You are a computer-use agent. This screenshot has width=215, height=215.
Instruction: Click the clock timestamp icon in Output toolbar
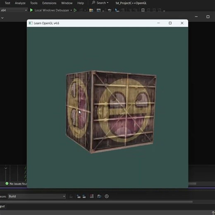[x=107, y=196]
